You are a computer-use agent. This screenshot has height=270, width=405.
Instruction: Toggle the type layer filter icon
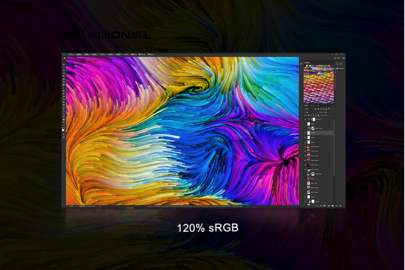[x=321, y=109]
